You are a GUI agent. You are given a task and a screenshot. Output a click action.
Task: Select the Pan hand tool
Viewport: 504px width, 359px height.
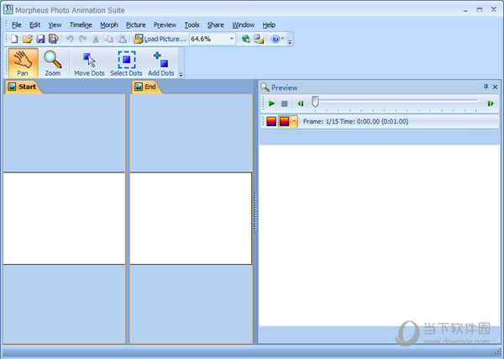(x=23, y=63)
